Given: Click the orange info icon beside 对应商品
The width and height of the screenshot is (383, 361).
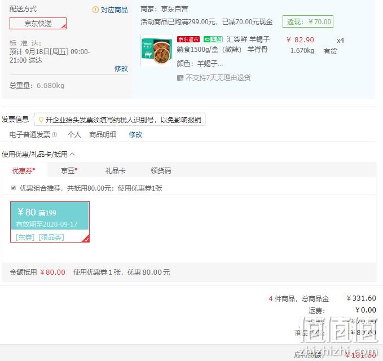Looking at the screenshot, I should [95, 10].
